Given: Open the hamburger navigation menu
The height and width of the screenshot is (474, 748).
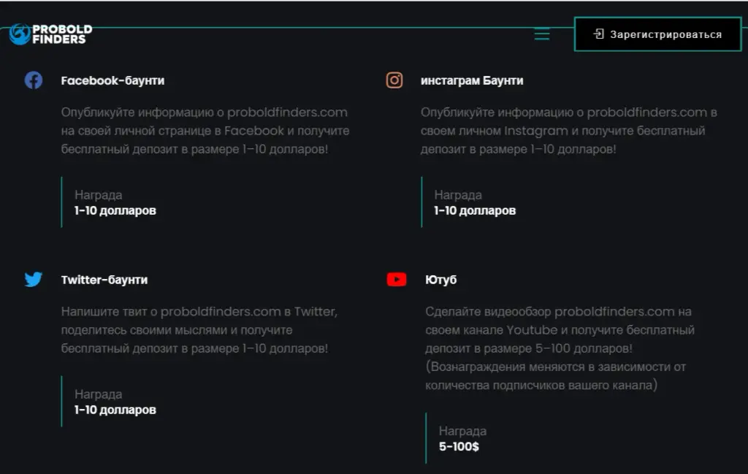Looking at the screenshot, I should point(542,34).
